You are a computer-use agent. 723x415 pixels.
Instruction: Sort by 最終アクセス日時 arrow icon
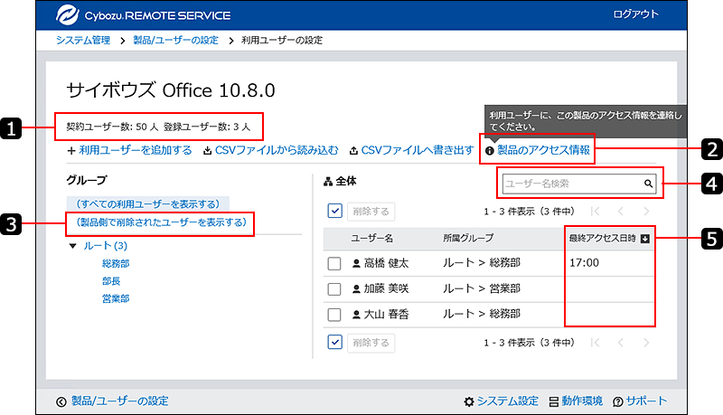pos(645,239)
